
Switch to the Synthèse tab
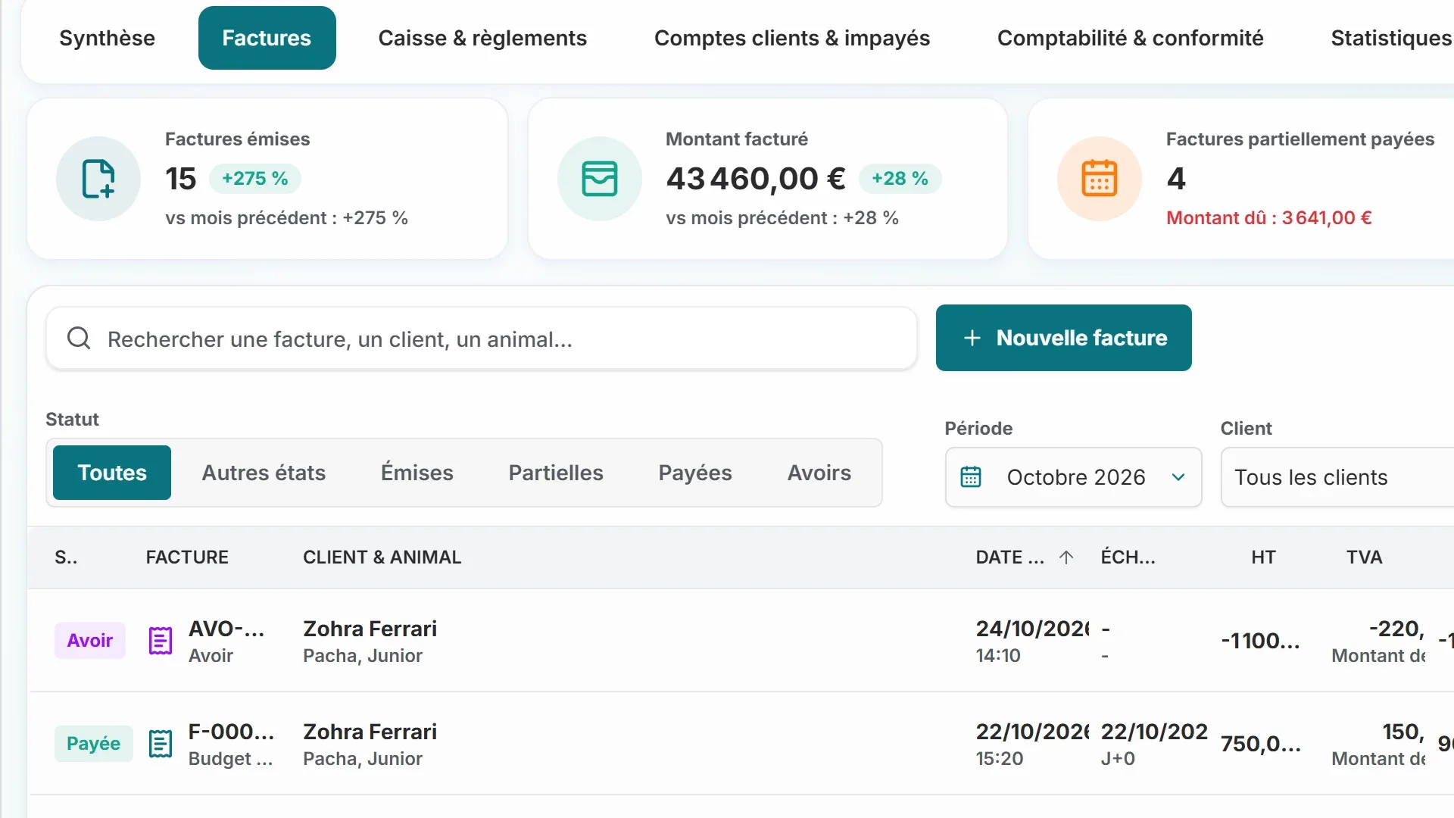click(x=107, y=38)
